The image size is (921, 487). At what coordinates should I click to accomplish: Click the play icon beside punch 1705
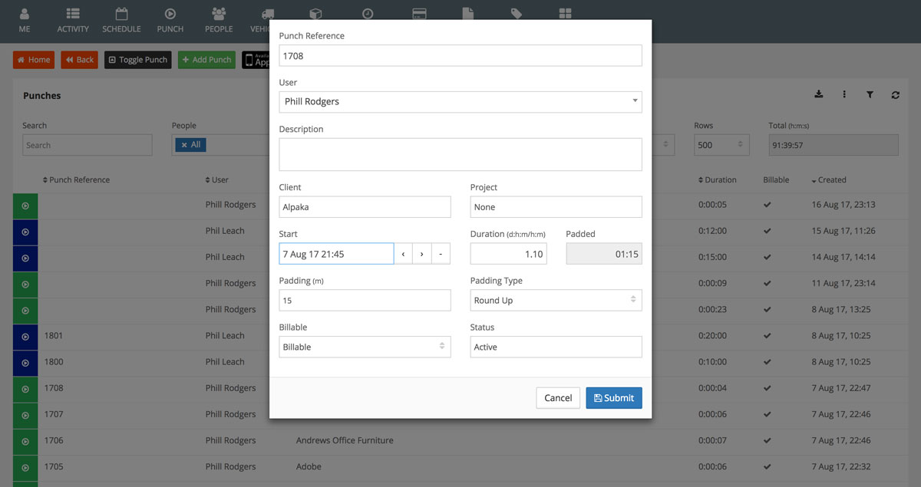point(25,467)
